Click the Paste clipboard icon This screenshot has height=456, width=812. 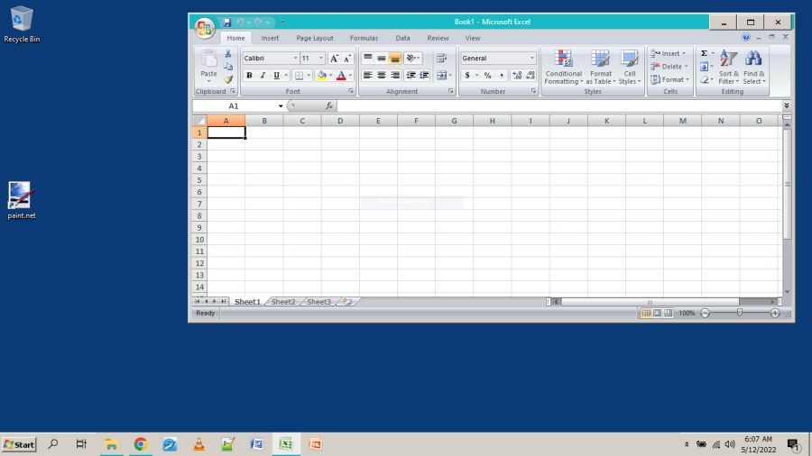208,59
